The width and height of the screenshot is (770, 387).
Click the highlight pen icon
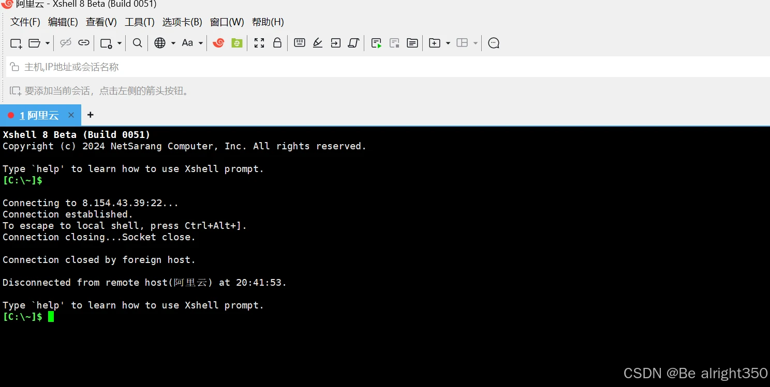pyautogui.click(x=318, y=43)
